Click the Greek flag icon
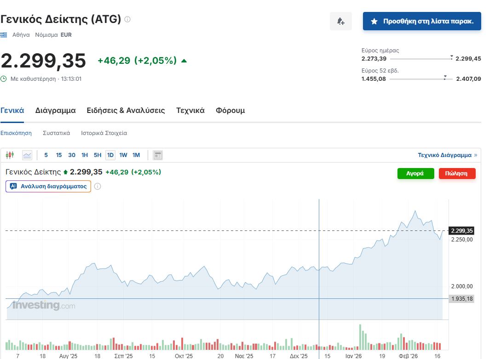This screenshot has width=495, height=359. [4, 34]
